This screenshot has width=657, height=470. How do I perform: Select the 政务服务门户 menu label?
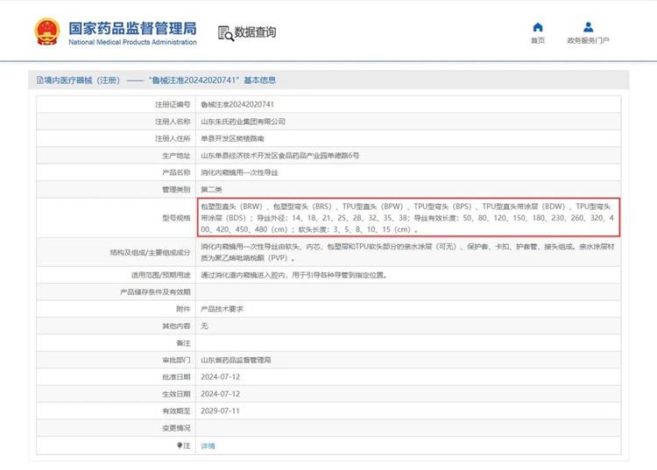click(588, 40)
